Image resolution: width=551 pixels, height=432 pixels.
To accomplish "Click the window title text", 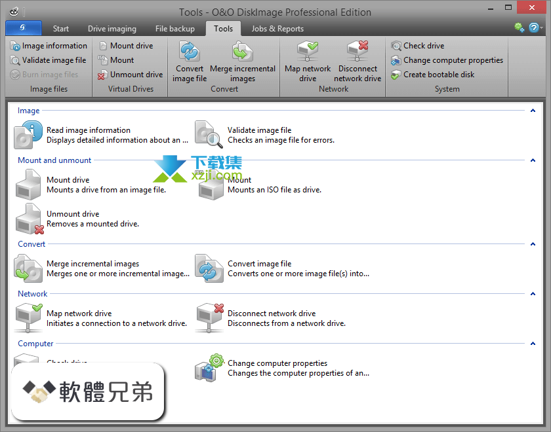I will [x=275, y=12].
